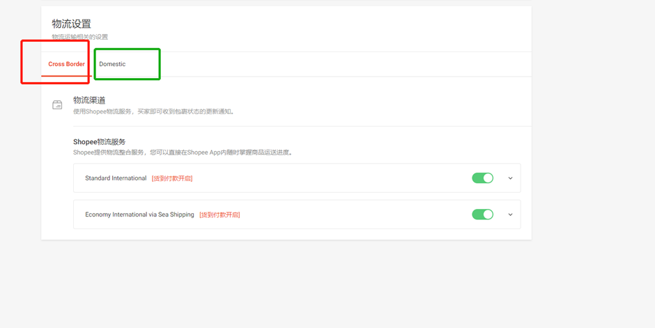Click the 物流运输相关的设置 subtitle text
Image resolution: width=655 pixels, height=328 pixels.
[80, 37]
